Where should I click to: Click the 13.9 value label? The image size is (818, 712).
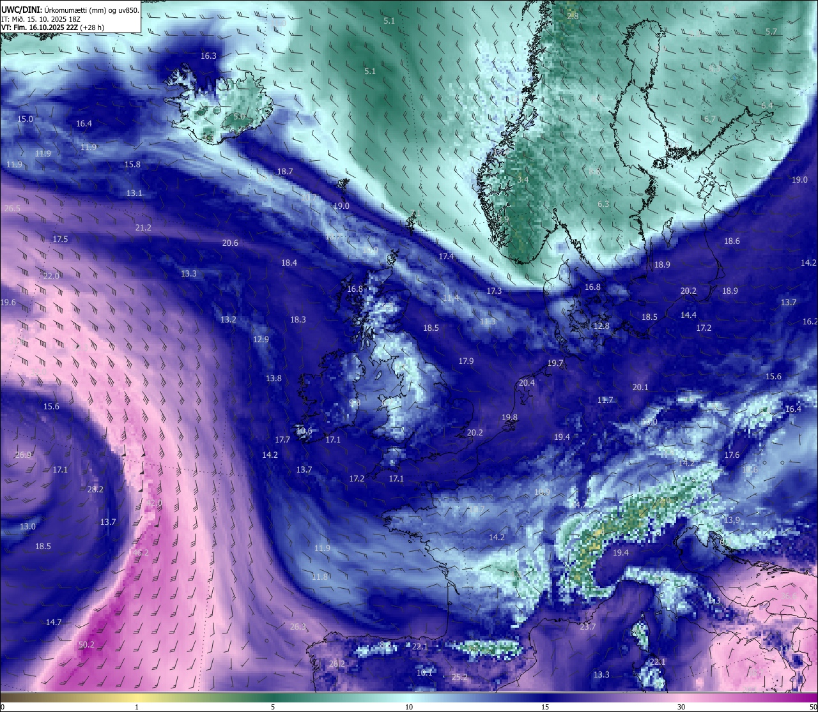point(732,520)
